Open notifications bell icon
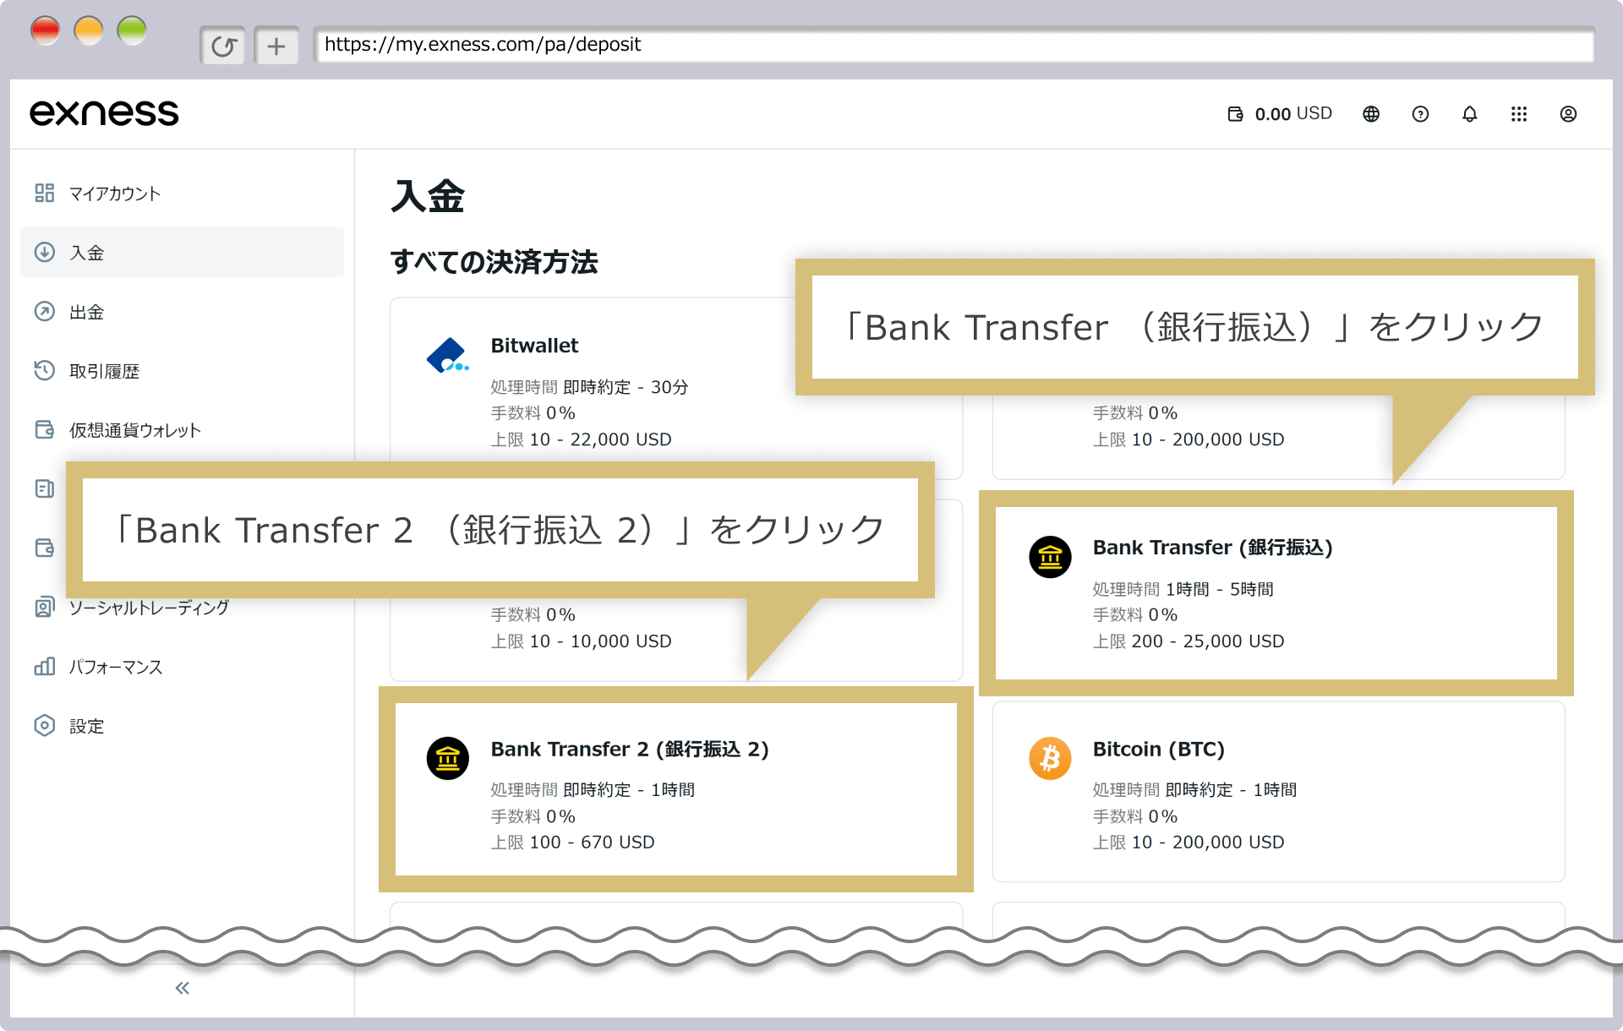The width and height of the screenshot is (1623, 1031). click(1470, 114)
